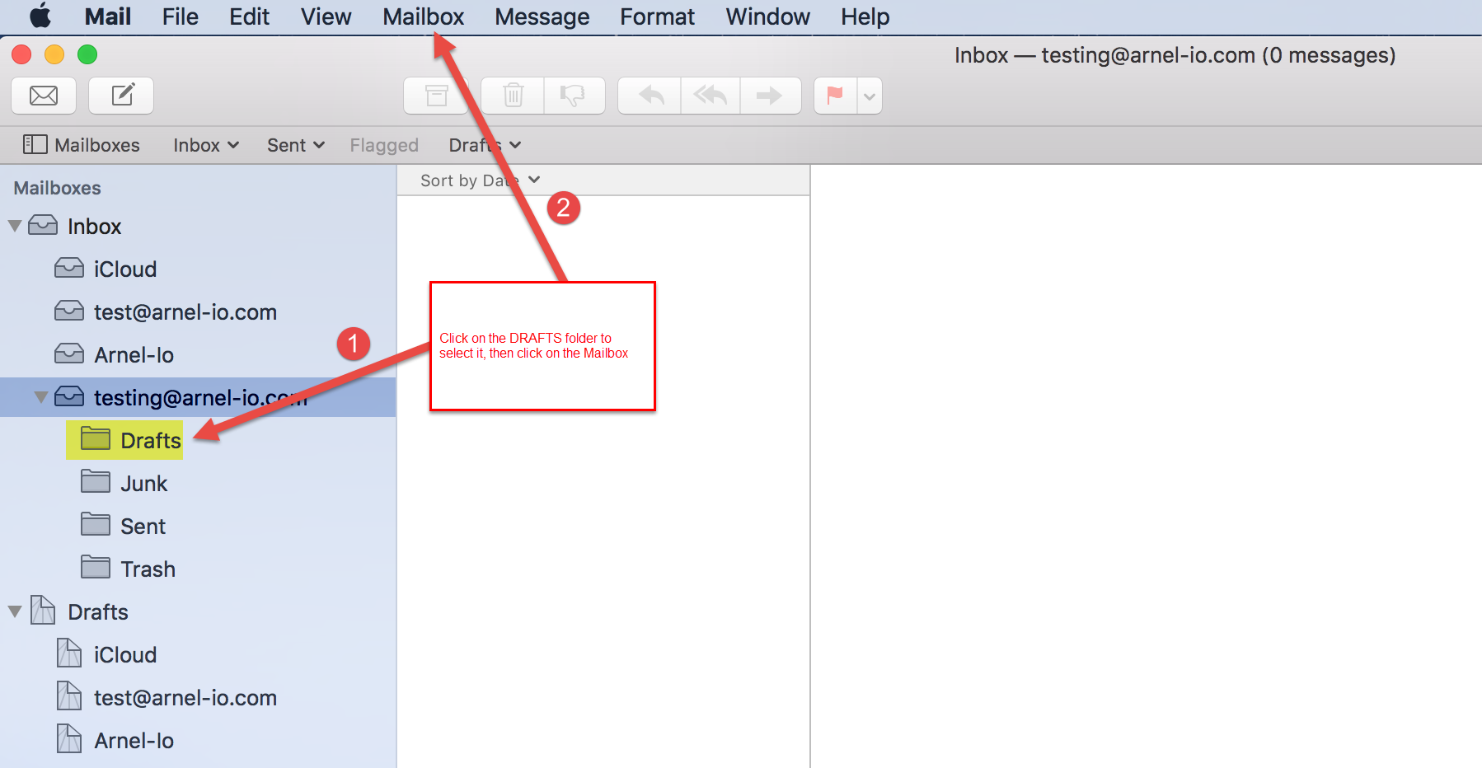Select Drafts folder under testing@arnel-io.com
Screen dimensions: 1482x768
198,440
